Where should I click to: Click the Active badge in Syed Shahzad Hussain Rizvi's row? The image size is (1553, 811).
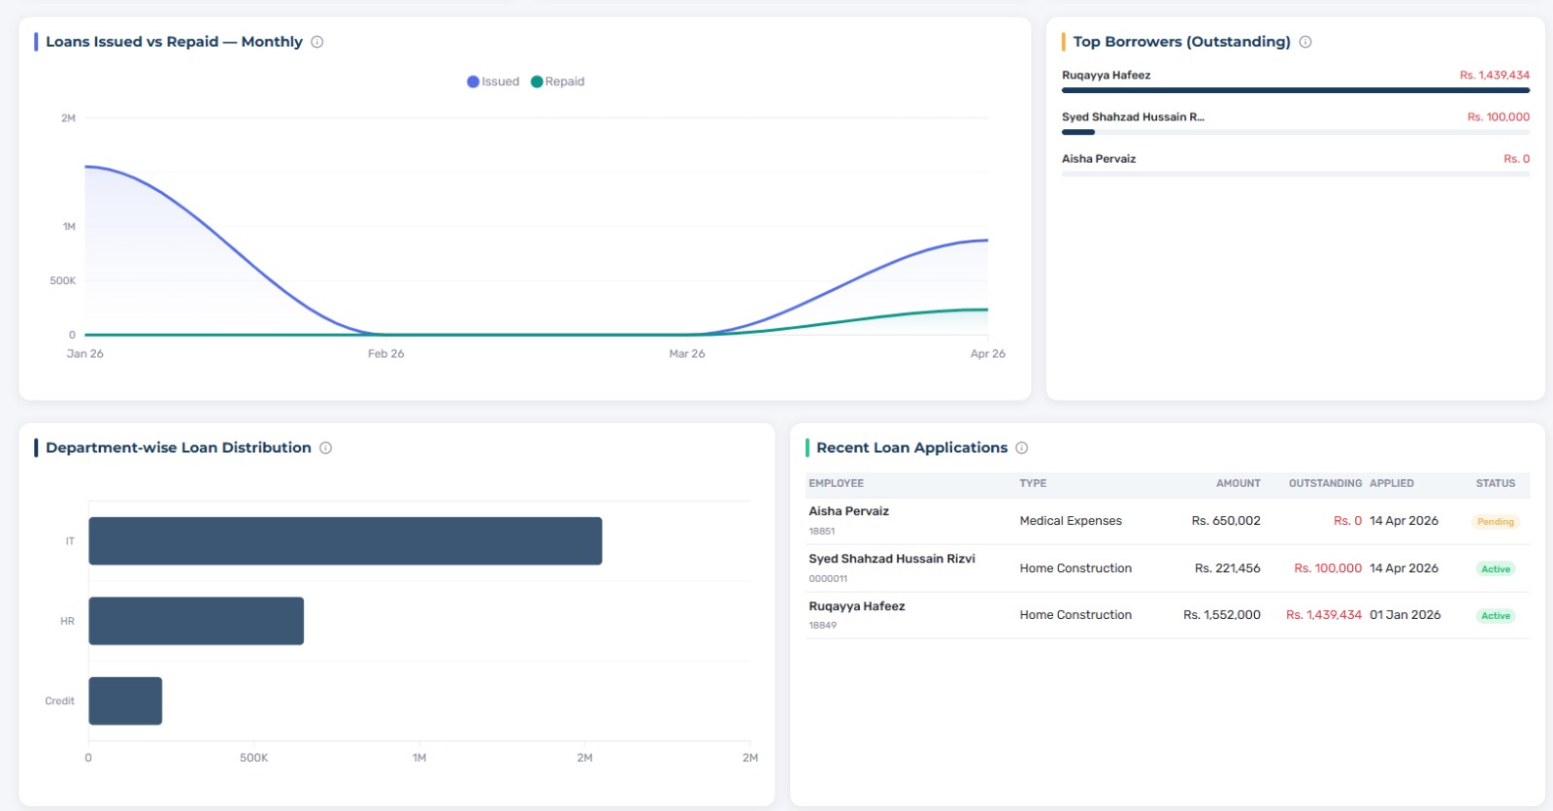(1496, 569)
